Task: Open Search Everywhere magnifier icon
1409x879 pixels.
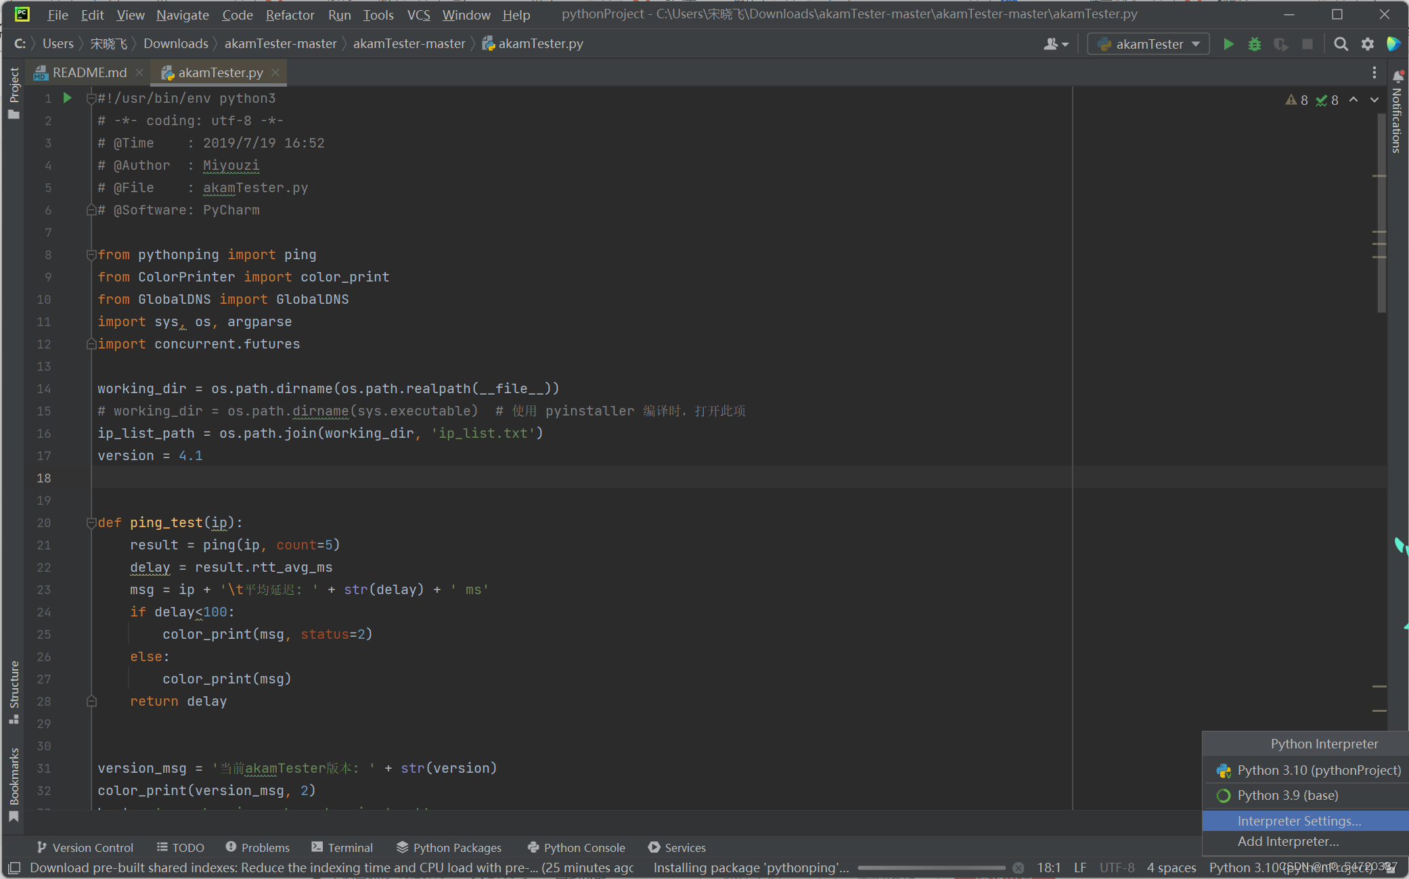Action: point(1340,44)
